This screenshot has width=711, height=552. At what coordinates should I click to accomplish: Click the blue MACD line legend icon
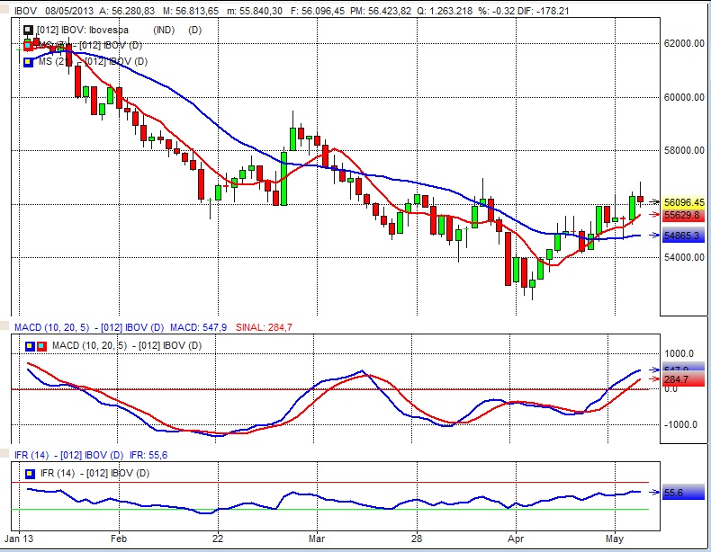tap(29, 345)
